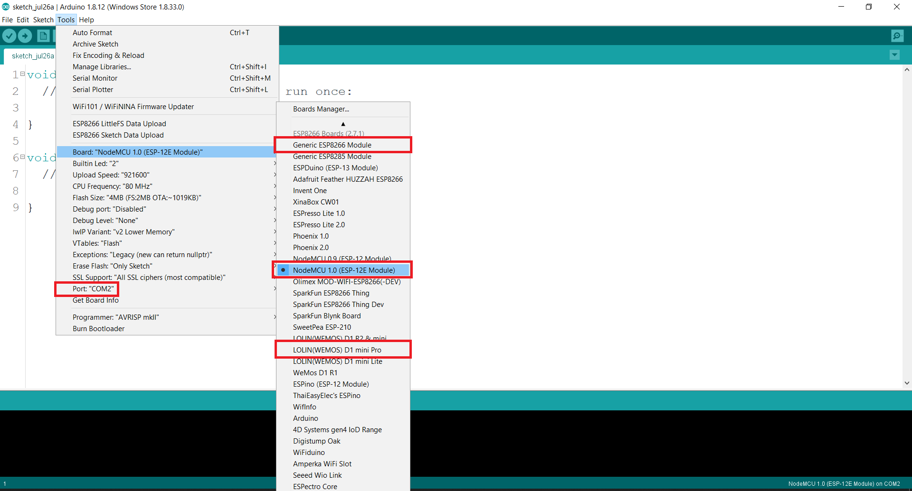This screenshot has height=491, width=912.
Task: Expand VTables: "Flash" submenu
Action: coord(167,243)
